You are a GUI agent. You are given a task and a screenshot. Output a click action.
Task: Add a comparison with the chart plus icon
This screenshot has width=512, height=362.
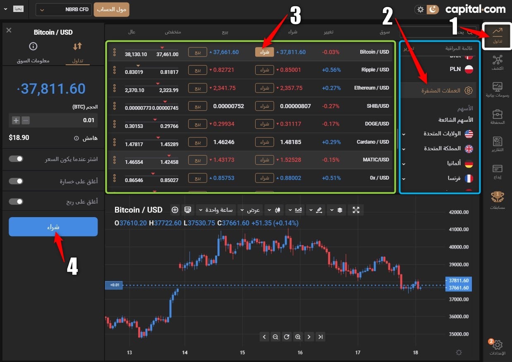pyautogui.click(x=175, y=210)
